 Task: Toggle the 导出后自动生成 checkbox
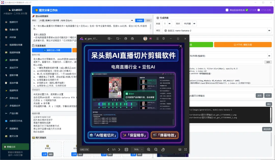227,10
